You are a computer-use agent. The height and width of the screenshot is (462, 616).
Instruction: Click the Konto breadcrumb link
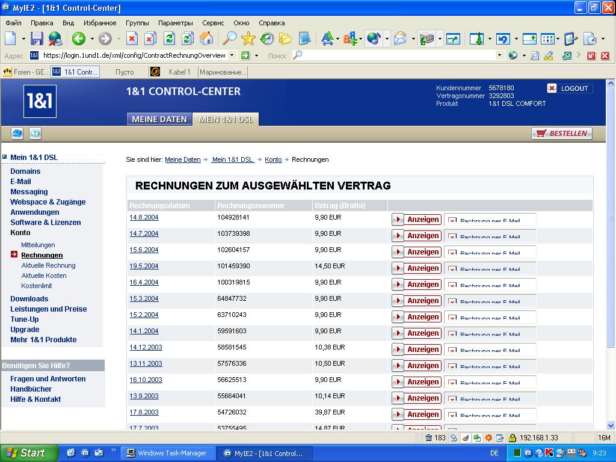pyautogui.click(x=273, y=159)
